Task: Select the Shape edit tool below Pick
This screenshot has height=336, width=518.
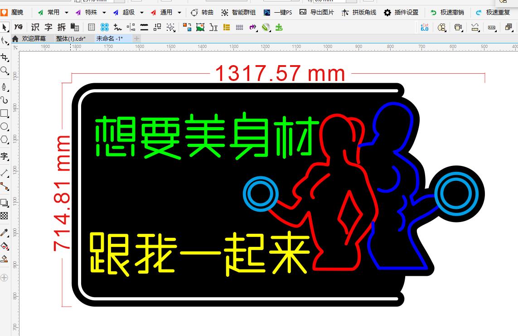Action: click(x=4, y=41)
